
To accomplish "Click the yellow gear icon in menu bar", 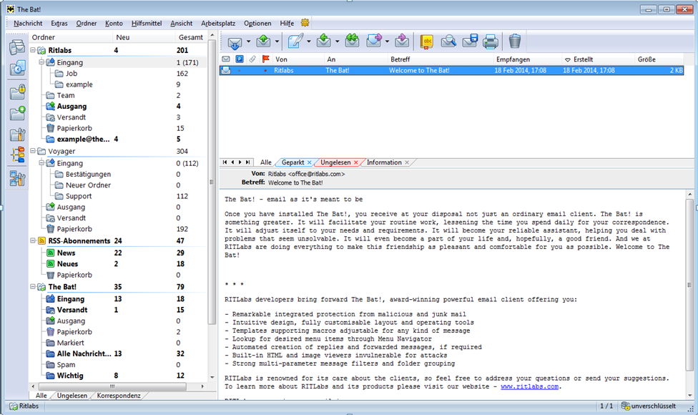I will (305, 23).
